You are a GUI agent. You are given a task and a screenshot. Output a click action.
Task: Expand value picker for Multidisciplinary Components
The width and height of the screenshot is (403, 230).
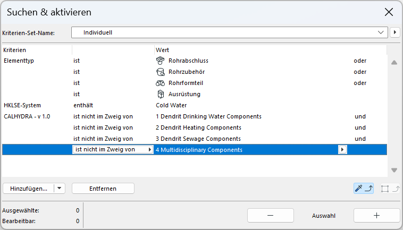pyautogui.click(x=343, y=150)
